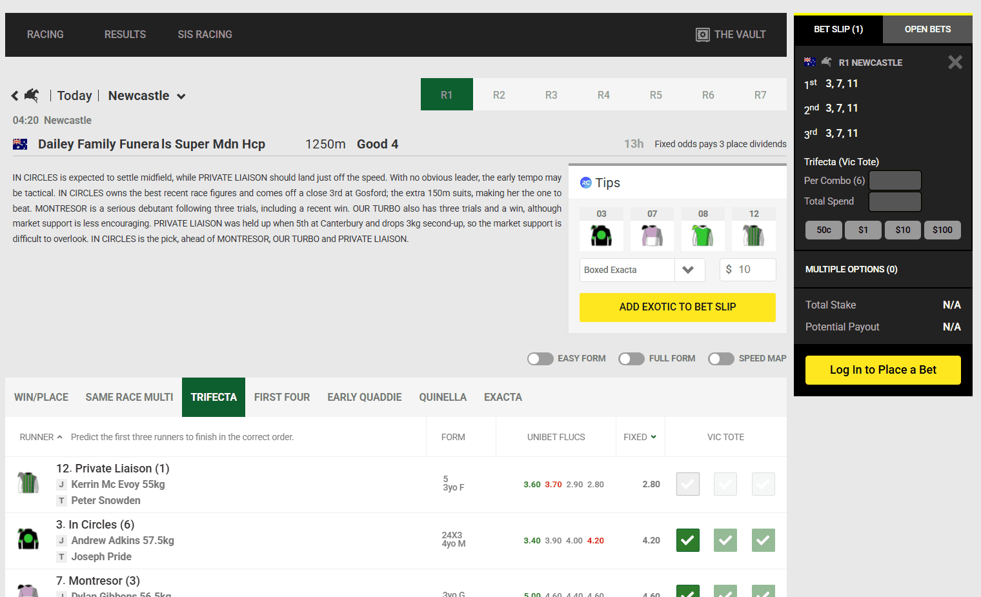This screenshot has width=981, height=597.
Task: Untick In Circles first place checkbox
Action: (688, 540)
